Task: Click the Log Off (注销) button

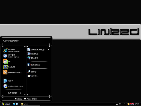Action: pyautogui.click(x=19, y=99)
